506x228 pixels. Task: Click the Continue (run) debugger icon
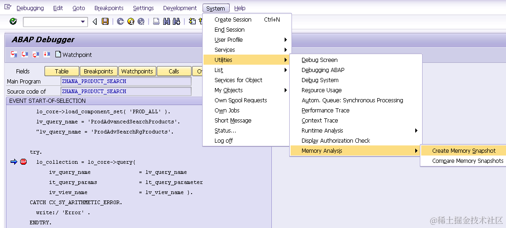pyautogui.click(x=47, y=54)
